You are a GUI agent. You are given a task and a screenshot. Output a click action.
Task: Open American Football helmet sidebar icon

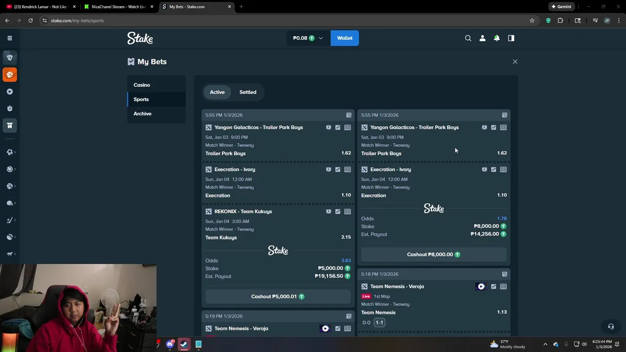[9, 203]
